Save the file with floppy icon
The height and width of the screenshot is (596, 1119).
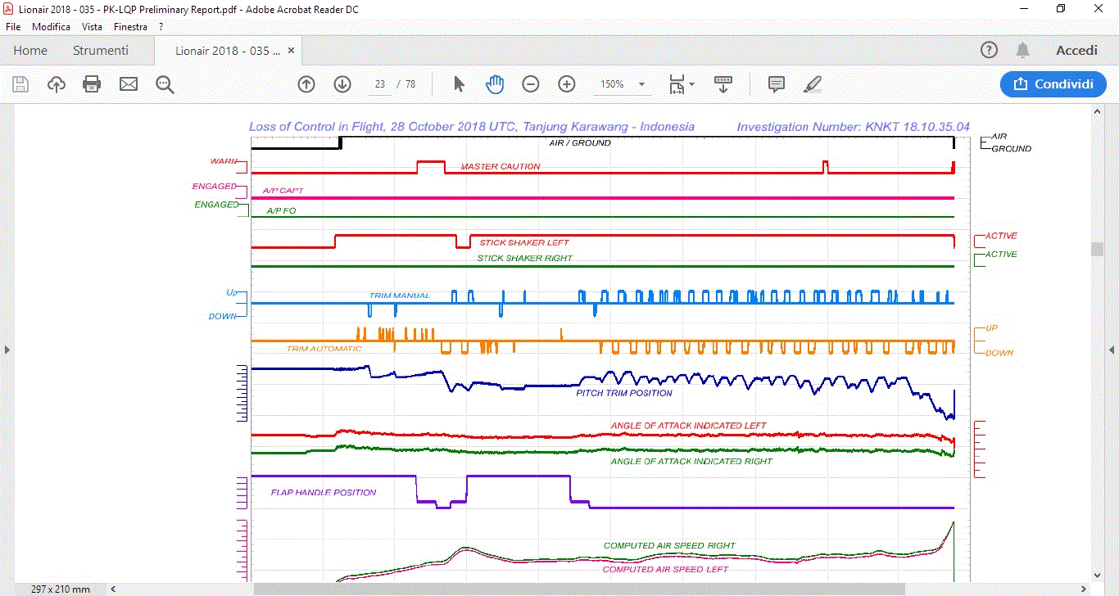pos(20,84)
